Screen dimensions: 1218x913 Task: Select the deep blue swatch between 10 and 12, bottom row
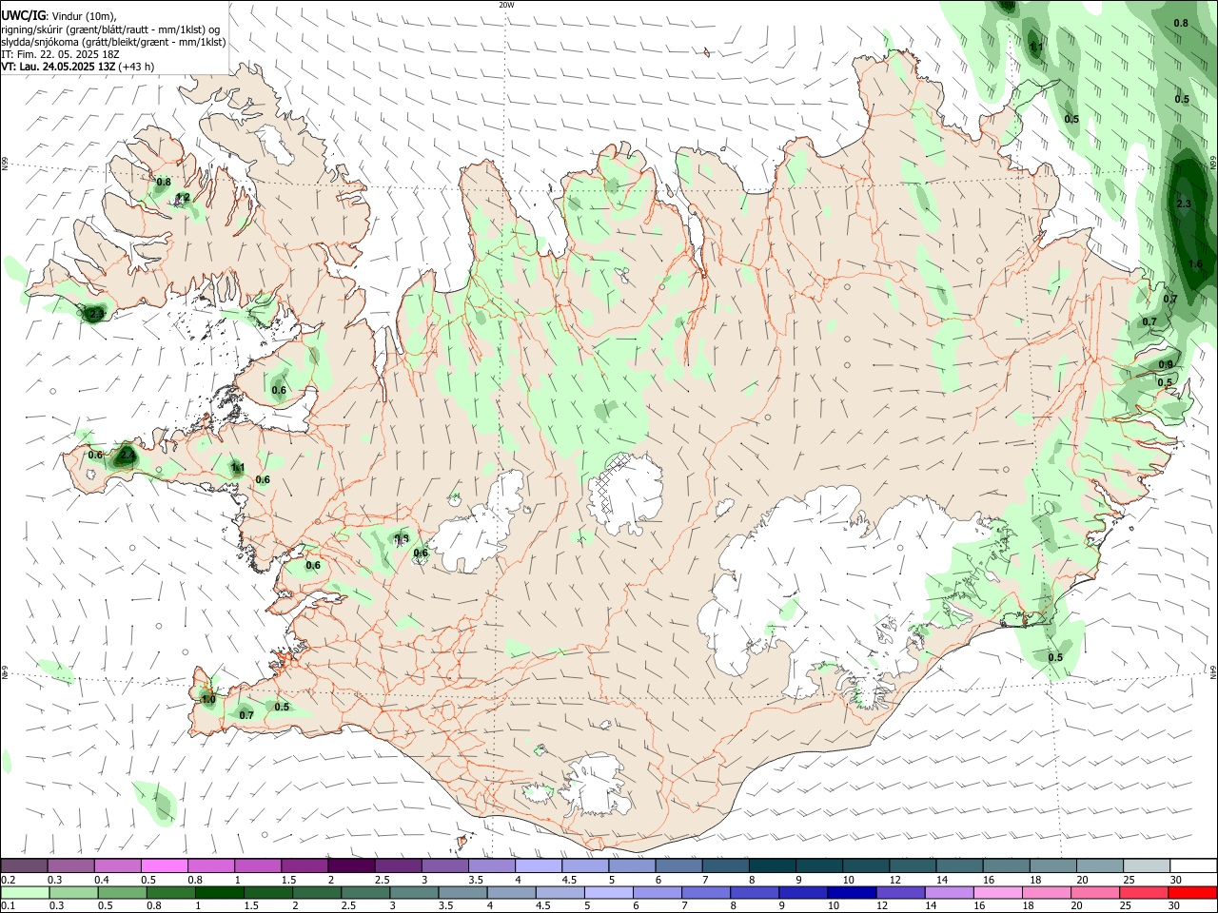(851, 893)
